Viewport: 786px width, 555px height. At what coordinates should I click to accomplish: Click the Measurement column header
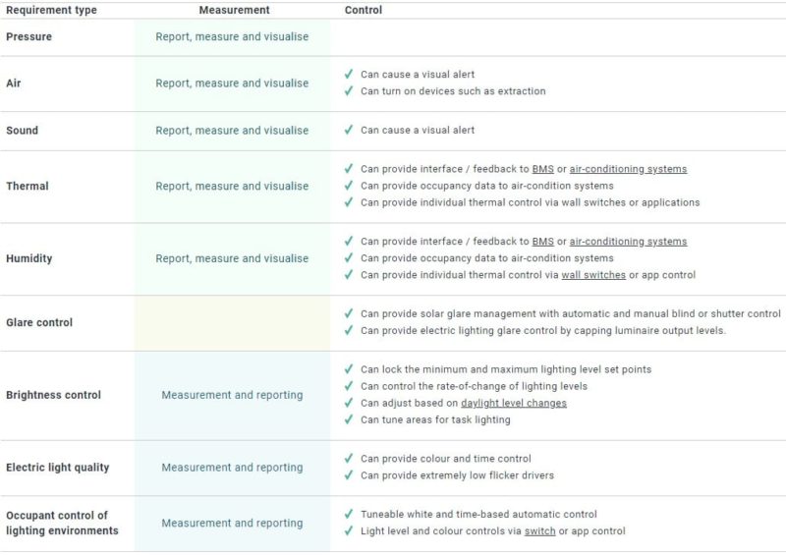click(234, 10)
